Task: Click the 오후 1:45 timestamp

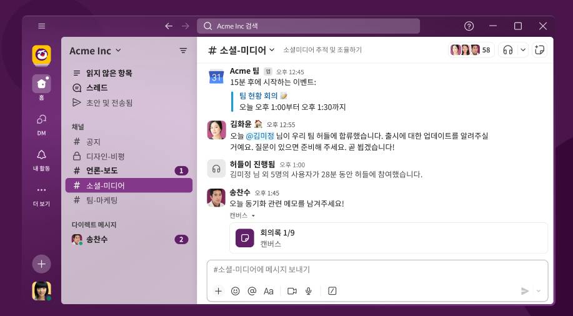Action: pyautogui.click(x=267, y=193)
